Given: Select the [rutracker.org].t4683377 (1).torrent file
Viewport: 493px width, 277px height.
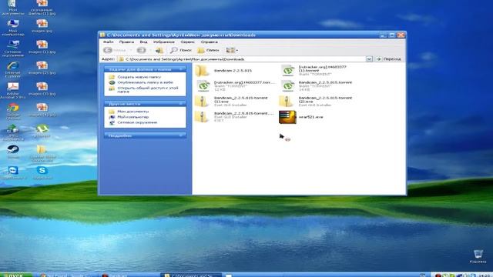Looking at the screenshot, I should click(x=314, y=71).
